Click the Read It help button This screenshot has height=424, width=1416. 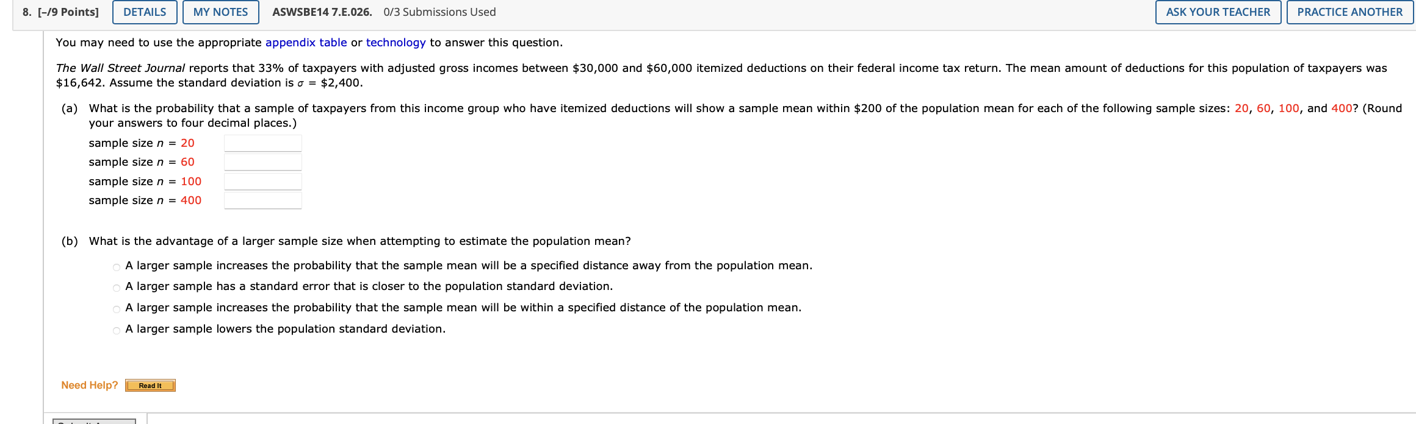[150, 385]
